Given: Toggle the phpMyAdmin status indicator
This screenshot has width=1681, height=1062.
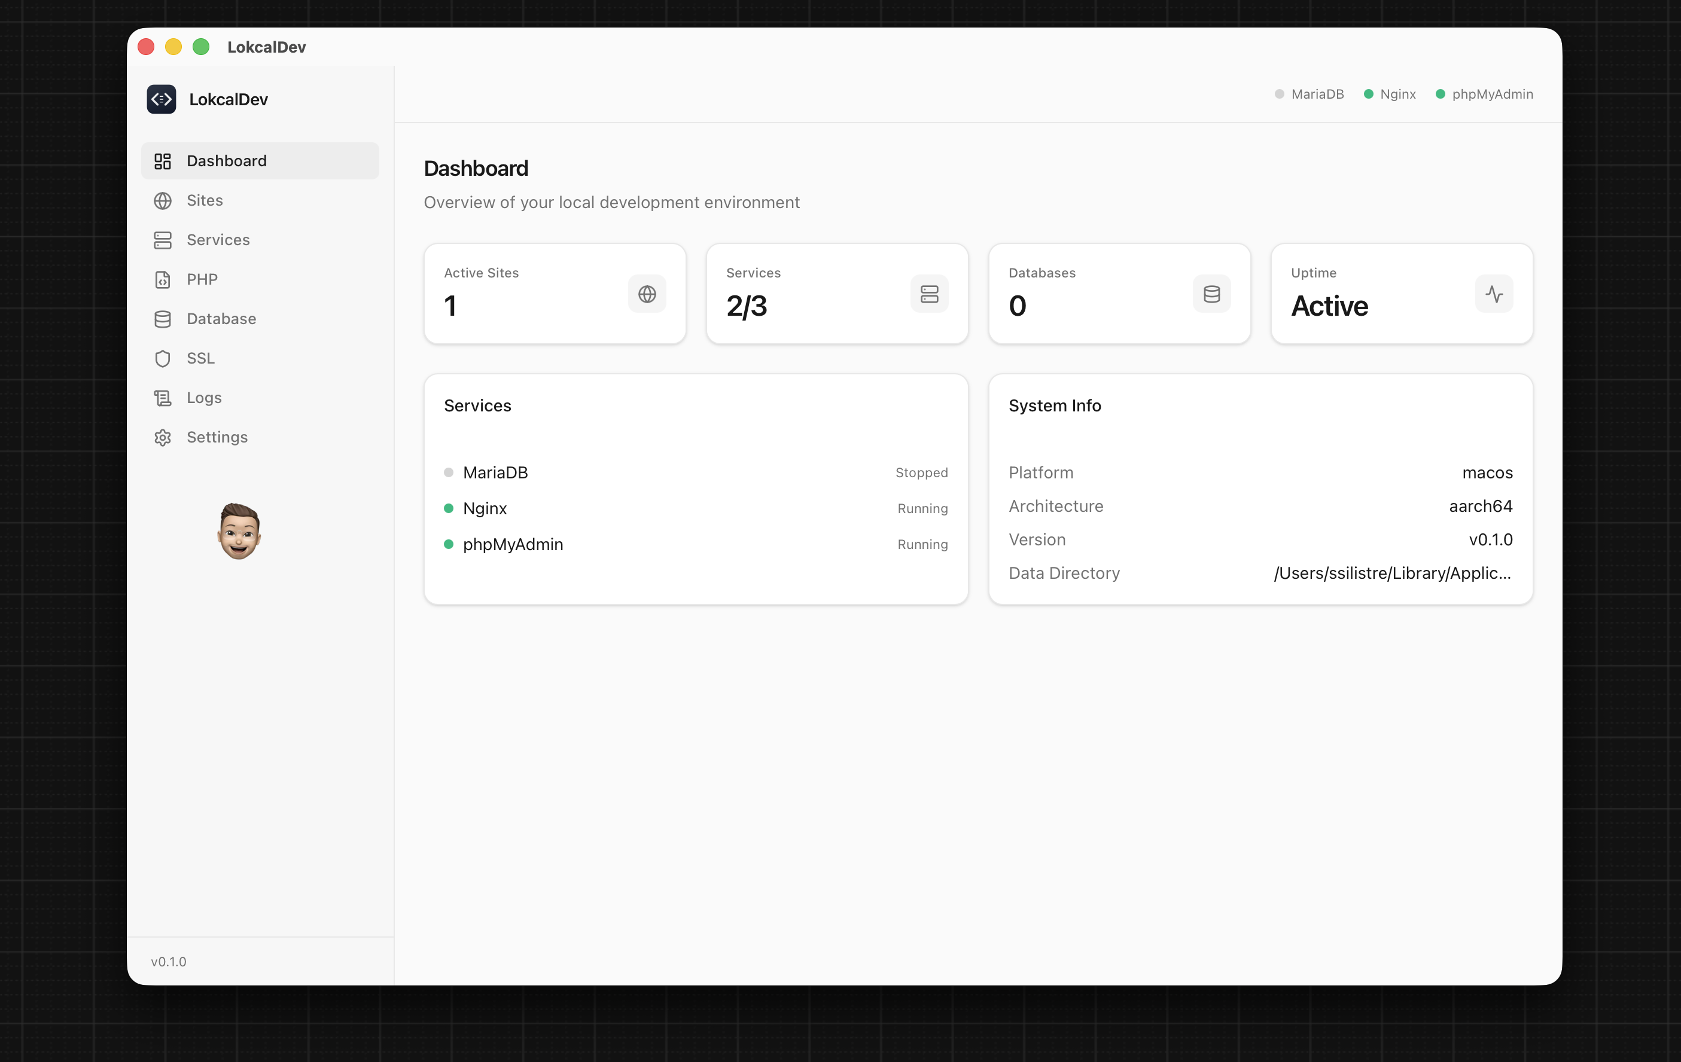Looking at the screenshot, I should [x=1441, y=93].
